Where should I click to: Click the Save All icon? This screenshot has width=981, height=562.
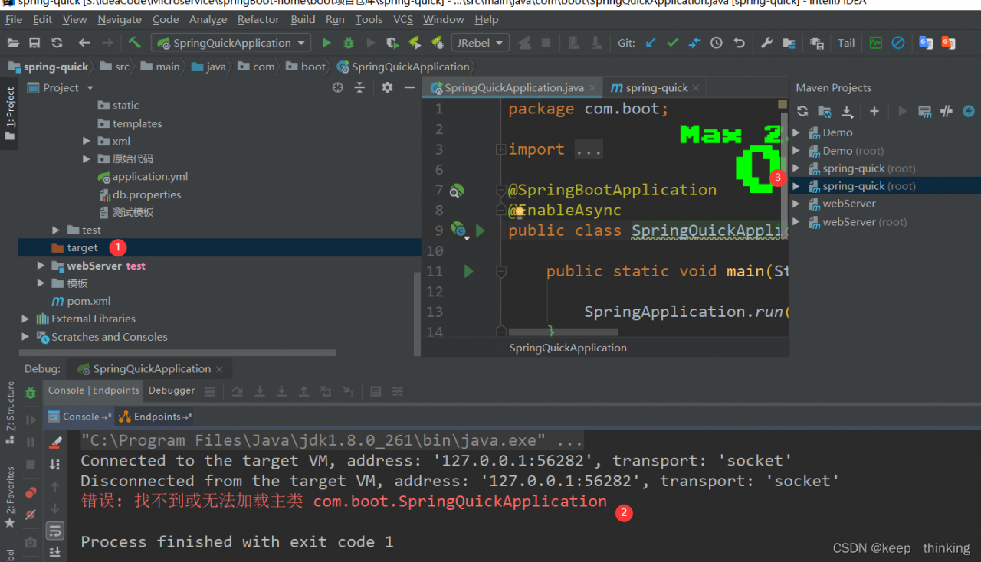pyautogui.click(x=34, y=43)
